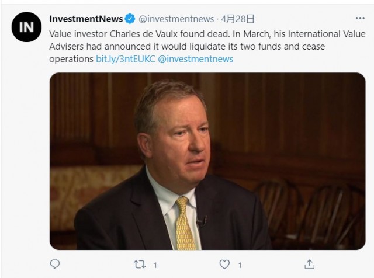Like the tweet with heart icon
This screenshot has width=374, height=278.
224,265
